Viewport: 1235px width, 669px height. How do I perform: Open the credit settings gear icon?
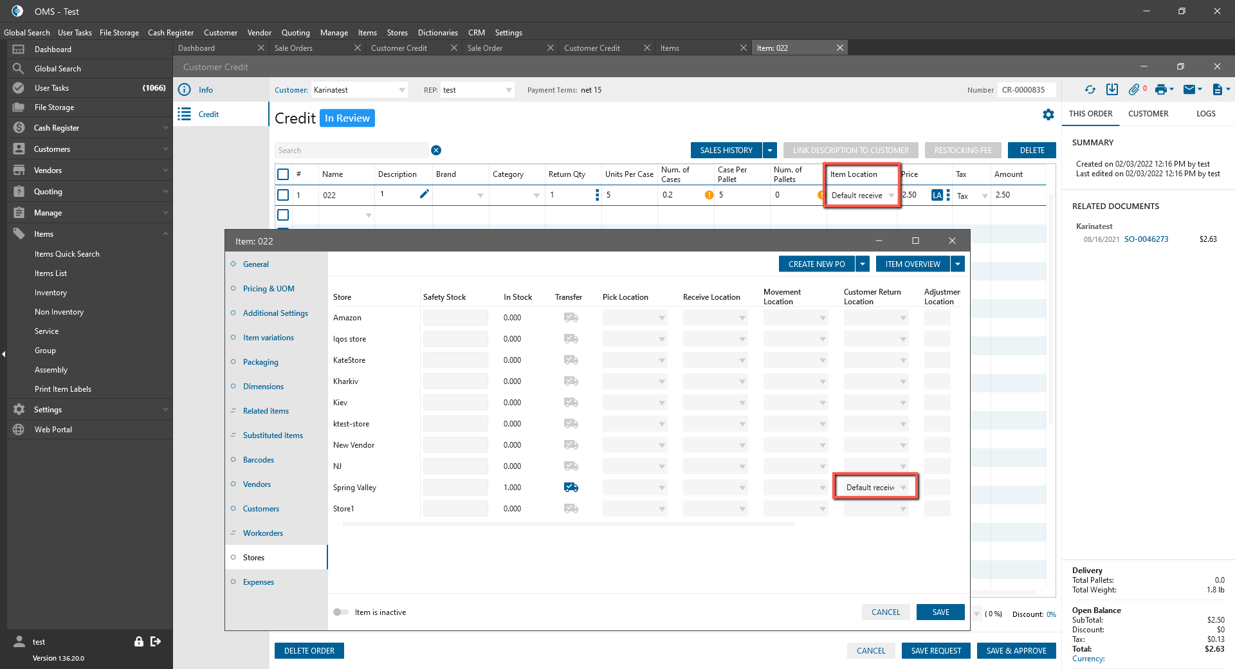click(x=1048, y=115)
